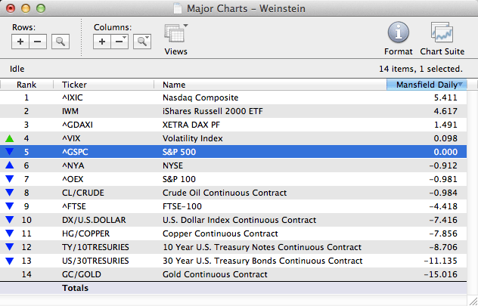Click the document icon in the title bar
The width and height of the screenshot is (478, 306).
coord(177,8)
